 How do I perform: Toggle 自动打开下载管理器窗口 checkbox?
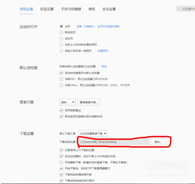(x=61, y=168)
